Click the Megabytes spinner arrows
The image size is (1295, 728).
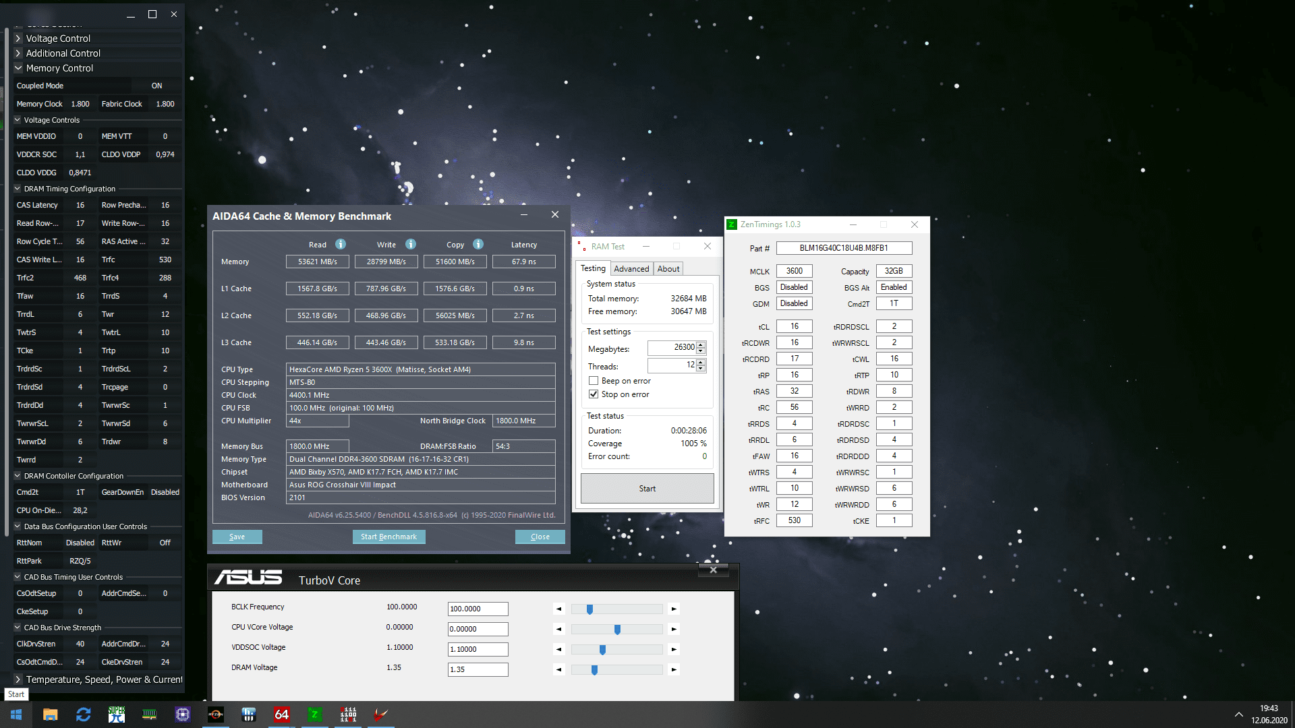(701, 347)
